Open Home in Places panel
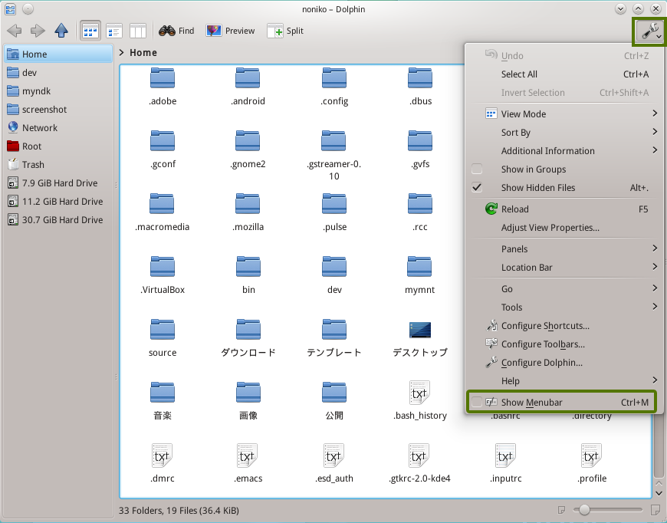667x523 pixels. (x=59, y=54)
